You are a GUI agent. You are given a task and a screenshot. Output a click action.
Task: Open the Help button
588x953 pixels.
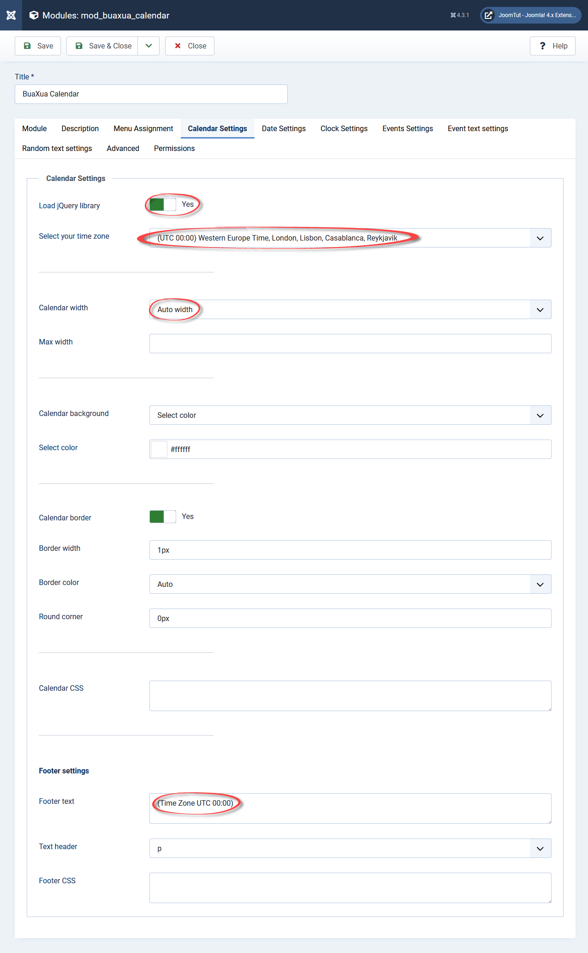point(552,46)
